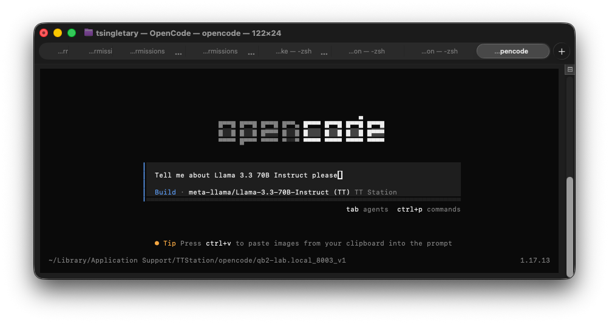Switch to the active ...pencode tab
This screenshot has height=324, width=609.
512,51
